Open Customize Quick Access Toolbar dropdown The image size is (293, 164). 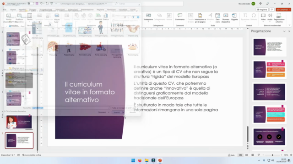tap(56, 4)
